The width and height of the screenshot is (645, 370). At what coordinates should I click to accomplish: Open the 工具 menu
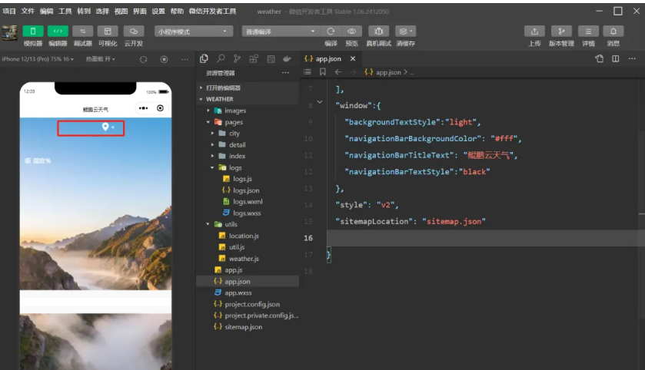(x=65, y=11)
